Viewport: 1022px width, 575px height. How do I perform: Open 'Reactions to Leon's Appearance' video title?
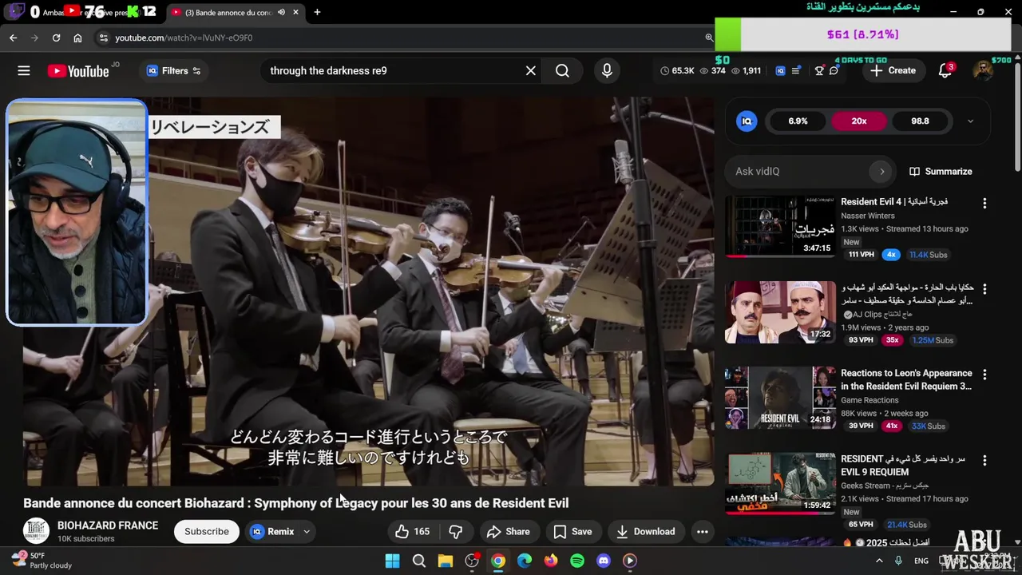coord(906,380)
